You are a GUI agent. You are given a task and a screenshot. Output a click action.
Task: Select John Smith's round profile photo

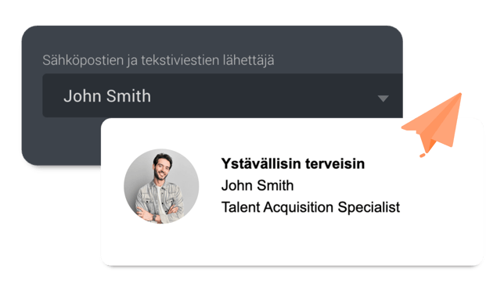(x=161, y=186)
